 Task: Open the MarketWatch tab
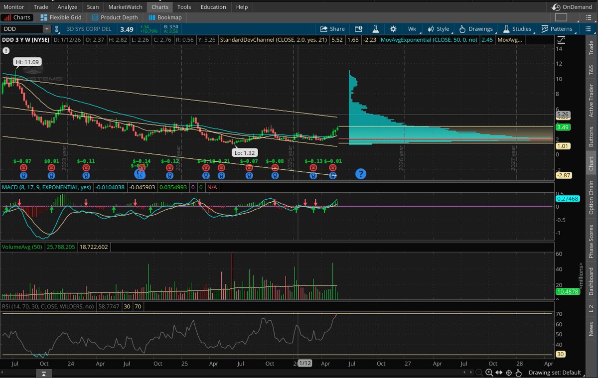pos(125,7)
